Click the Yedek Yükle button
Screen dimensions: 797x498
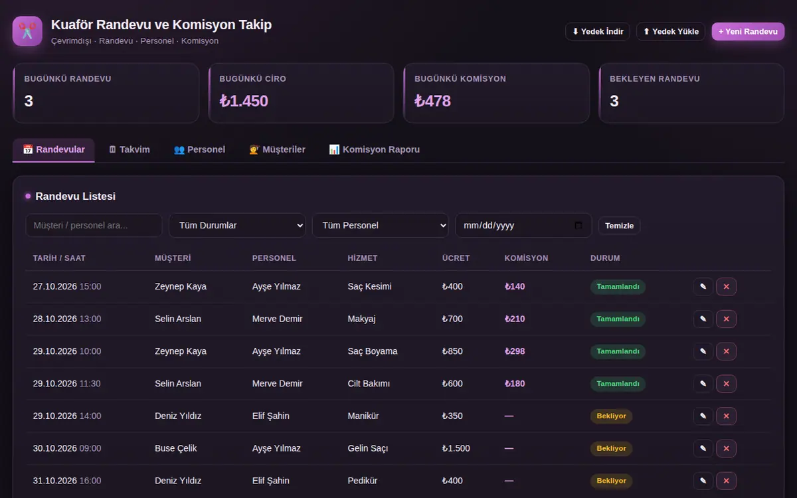coord(671,31)
